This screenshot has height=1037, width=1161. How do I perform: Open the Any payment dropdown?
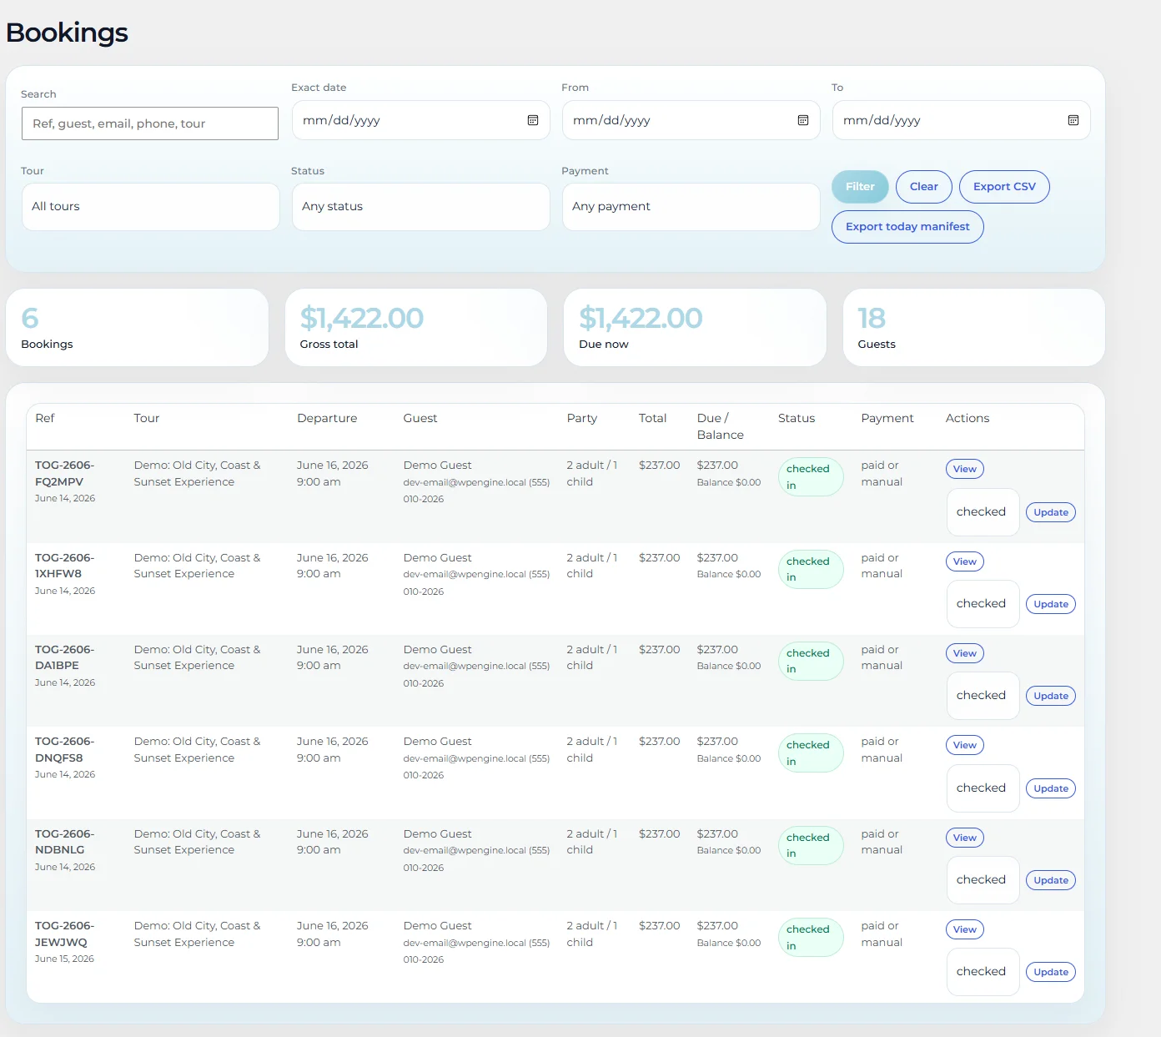pyautogui.click(x=691, y=207)
